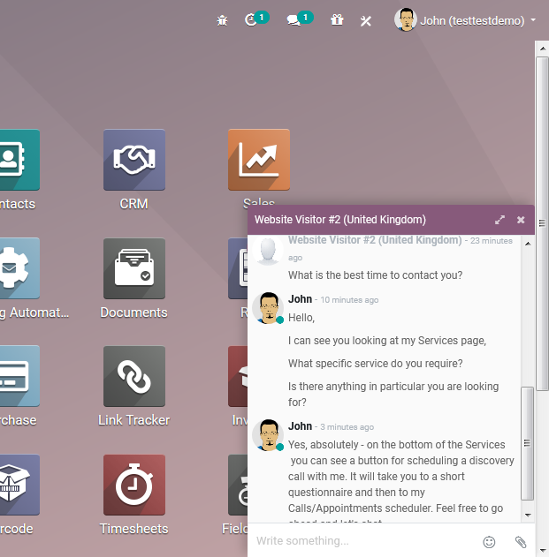
Task: Click the debug bug icon
Action: click(x=222, y=20)
